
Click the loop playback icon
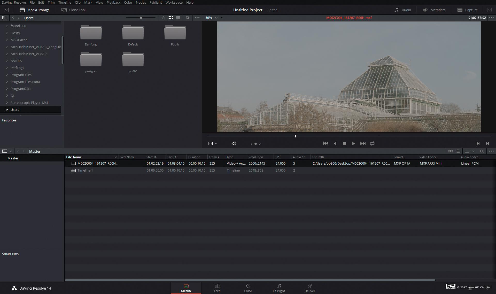(x=372, y=143)
